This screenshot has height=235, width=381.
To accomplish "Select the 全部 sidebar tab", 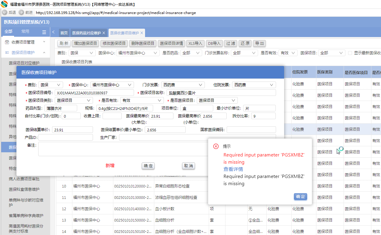I will point(9,32).
